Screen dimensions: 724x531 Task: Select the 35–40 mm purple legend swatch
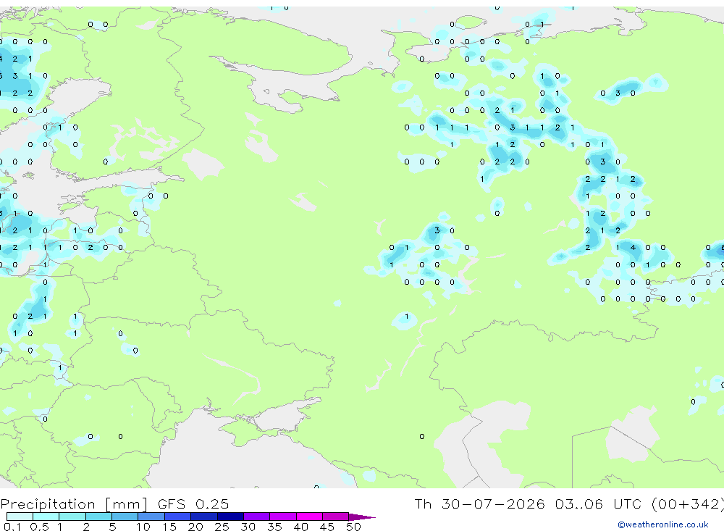(x=283, y=517)
